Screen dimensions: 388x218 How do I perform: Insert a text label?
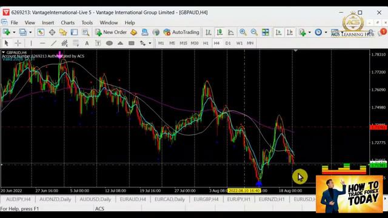click(x=98, y=43)
